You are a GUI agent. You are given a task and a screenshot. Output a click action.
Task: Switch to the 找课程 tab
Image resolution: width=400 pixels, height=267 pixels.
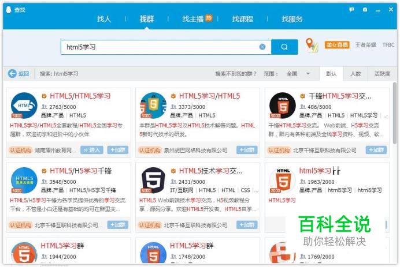(x=243, y=19)
